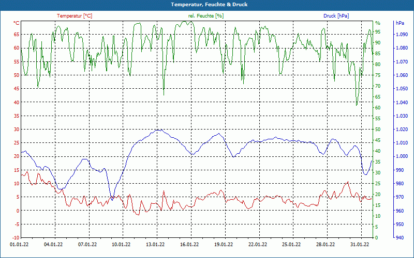Click the '65' tick on temperature axis
This screenshot has width=414, height=258.
(17, 34)
